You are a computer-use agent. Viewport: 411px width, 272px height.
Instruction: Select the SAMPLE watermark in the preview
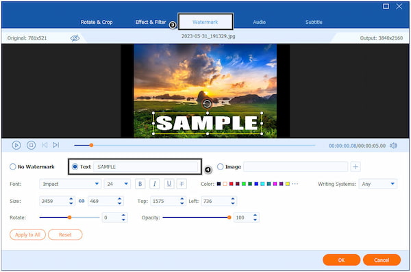[208, 123]
